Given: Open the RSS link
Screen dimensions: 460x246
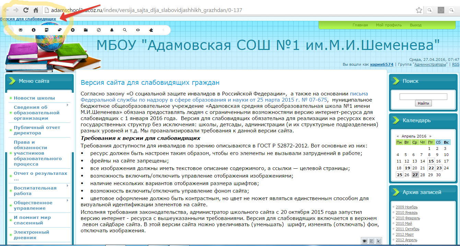Looking at the screenshot, I should (x=456, y=64).
